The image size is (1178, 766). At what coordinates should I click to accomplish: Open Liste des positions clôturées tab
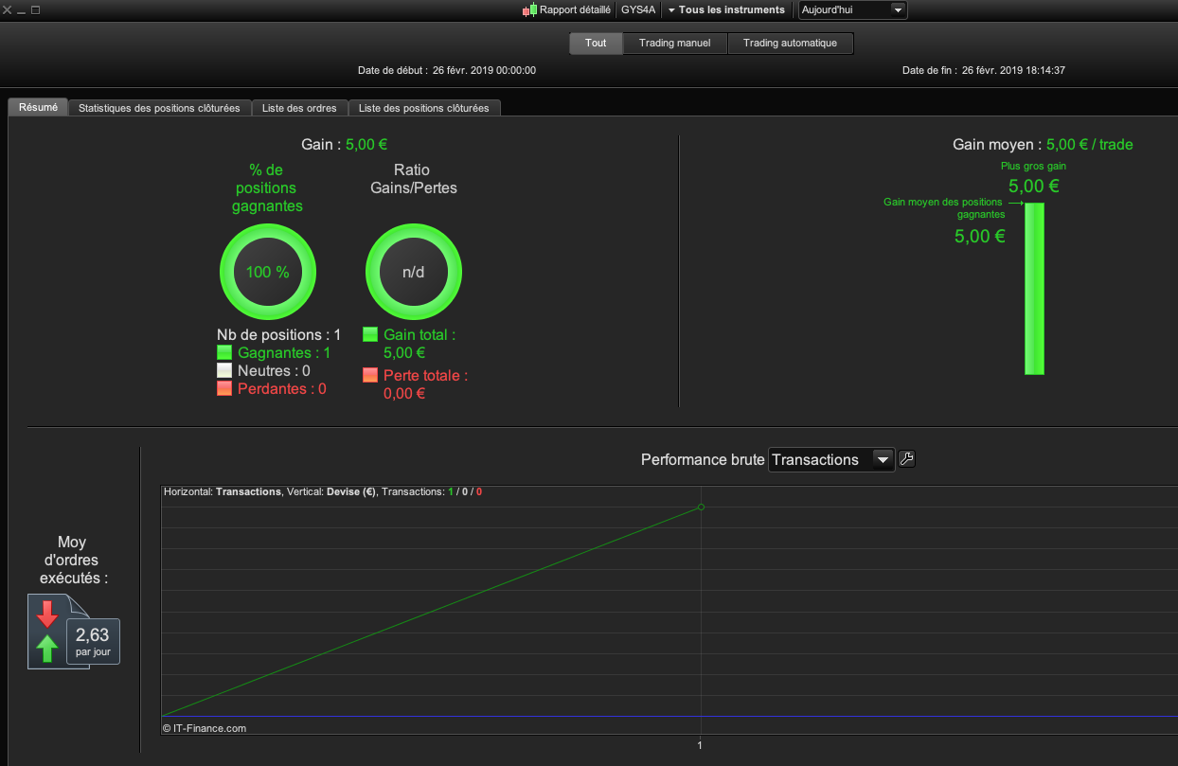click(424, 108)
